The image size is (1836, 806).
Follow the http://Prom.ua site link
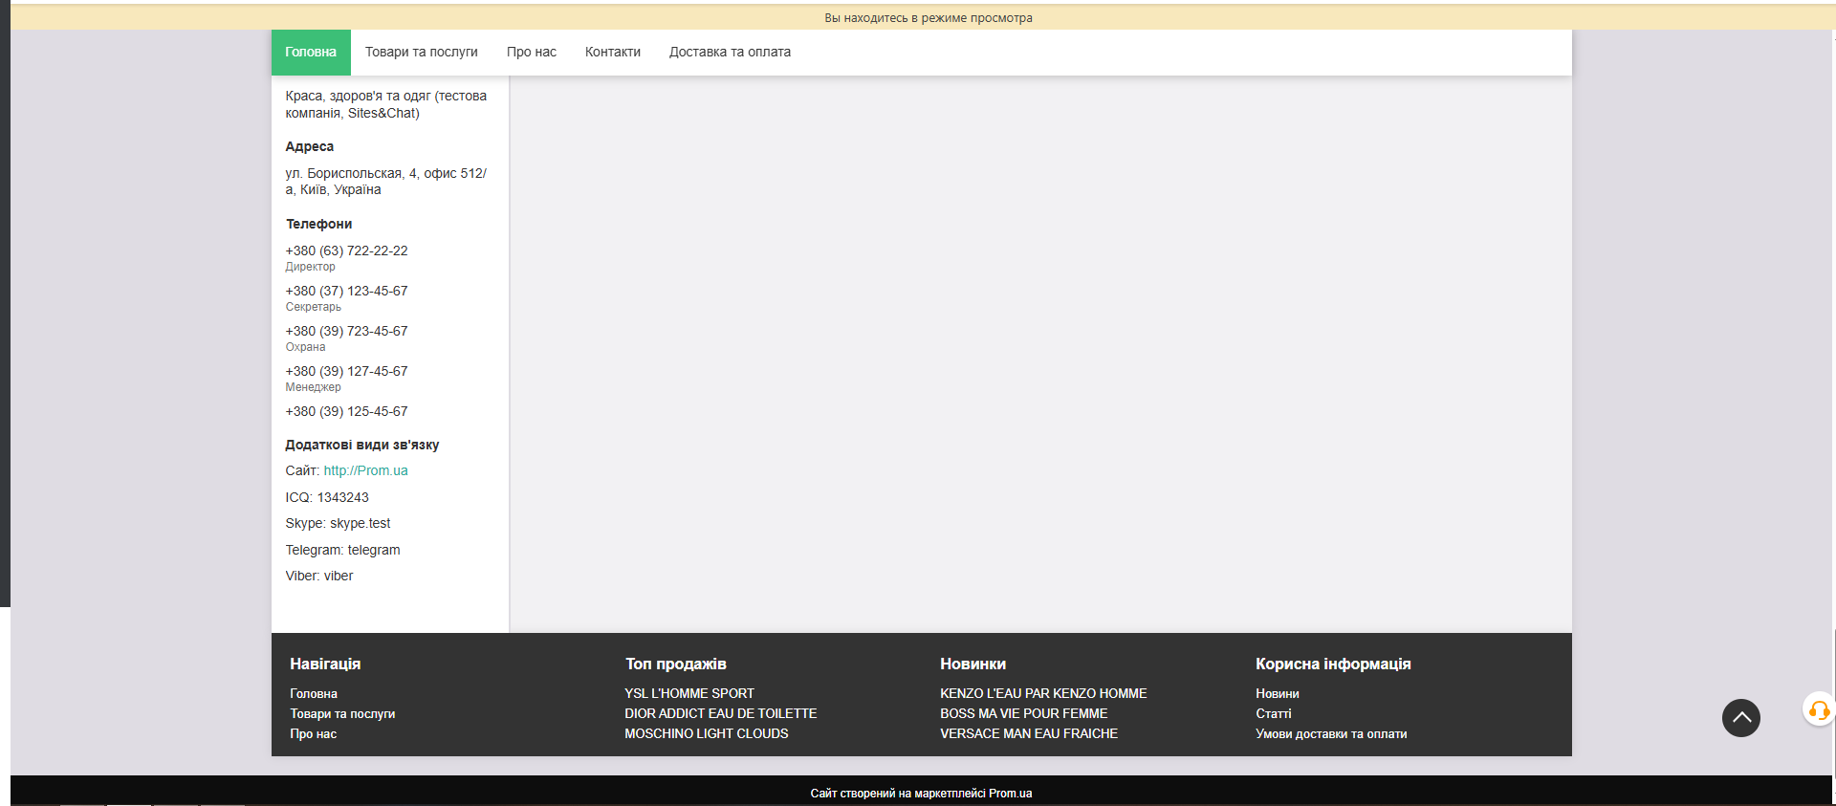[x=365, y=471]
